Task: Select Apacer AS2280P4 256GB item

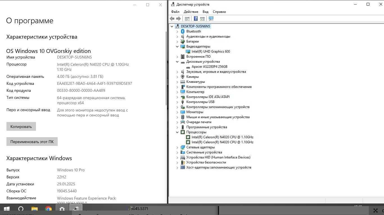Action: point(209,67)
